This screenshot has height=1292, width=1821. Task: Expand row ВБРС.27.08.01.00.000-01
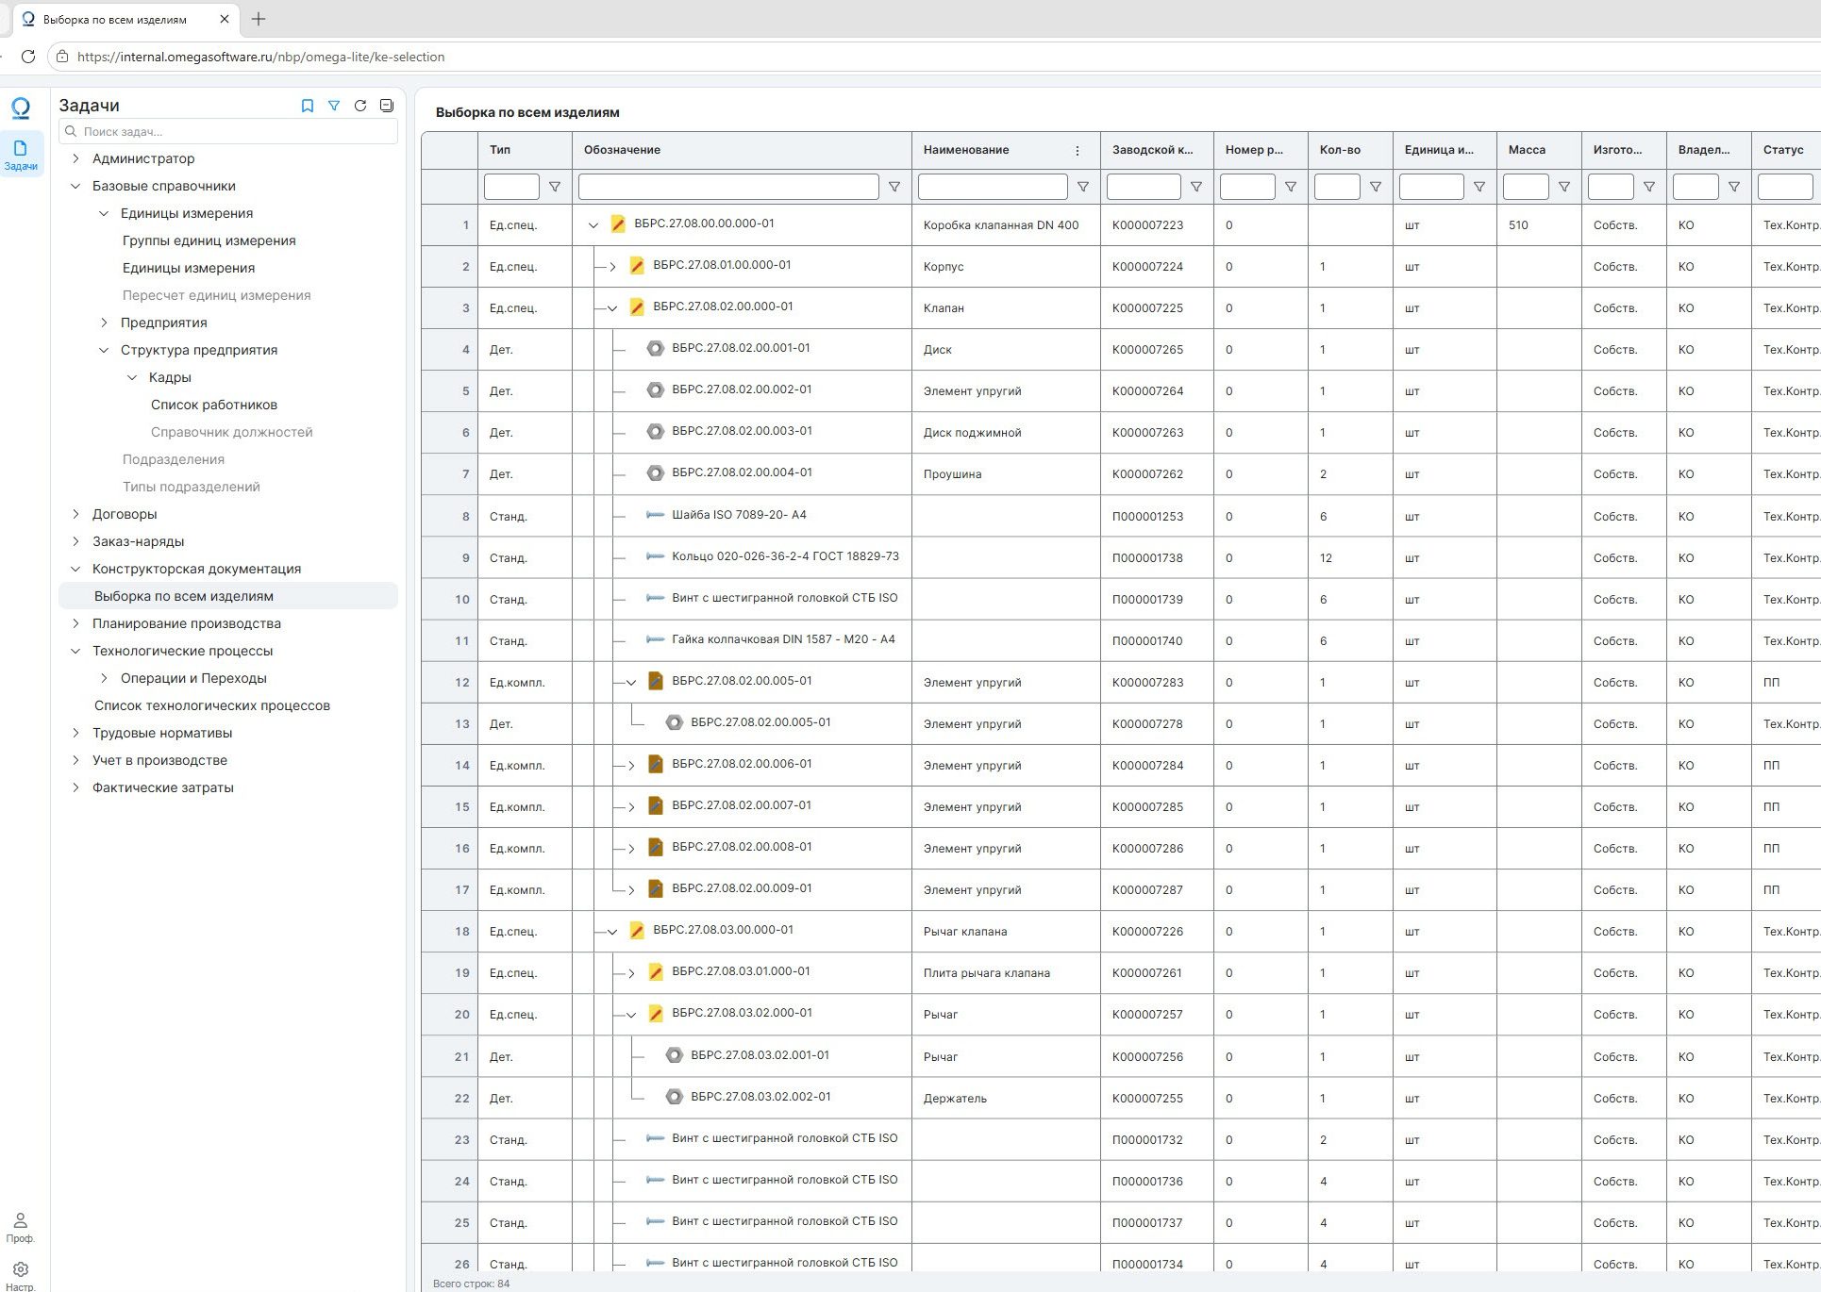click(612, 267)
